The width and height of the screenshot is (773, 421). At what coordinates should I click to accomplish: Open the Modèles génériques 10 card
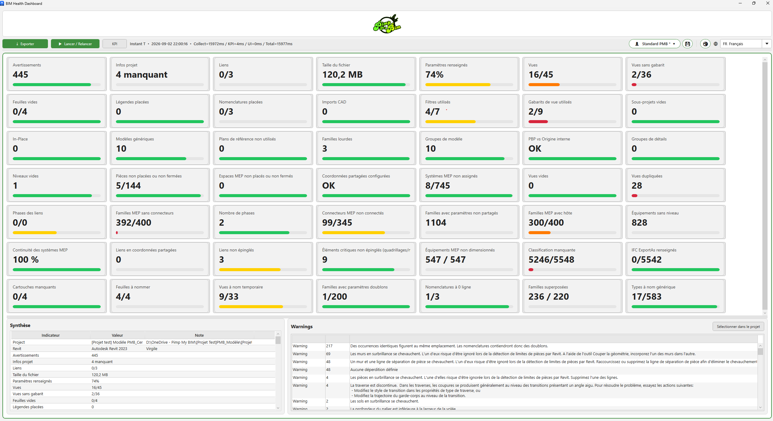click(160, 148)
